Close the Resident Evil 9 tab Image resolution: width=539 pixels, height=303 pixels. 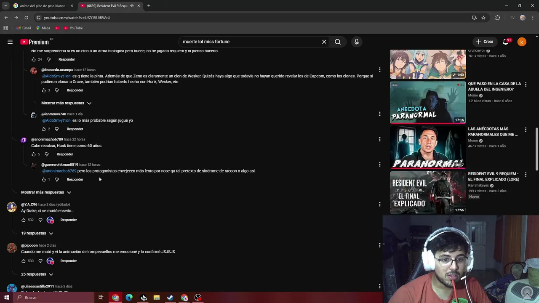click(x=139, y=6)
